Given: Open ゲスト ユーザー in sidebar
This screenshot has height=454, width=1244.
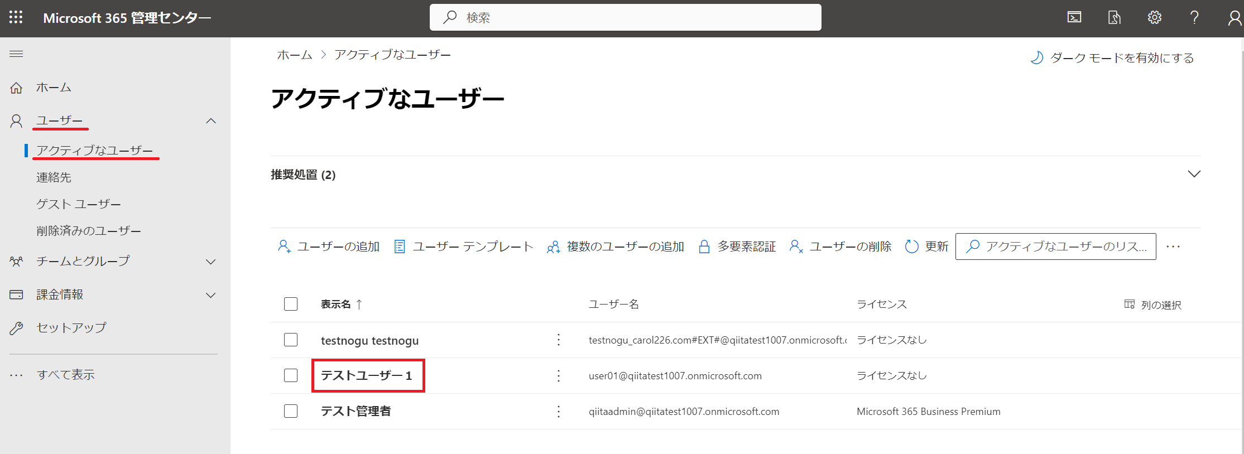Looking at the screenshot, I should tap(79, 204).
